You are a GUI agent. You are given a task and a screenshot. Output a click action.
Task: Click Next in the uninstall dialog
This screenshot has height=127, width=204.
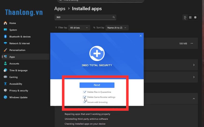coord(97,85)
